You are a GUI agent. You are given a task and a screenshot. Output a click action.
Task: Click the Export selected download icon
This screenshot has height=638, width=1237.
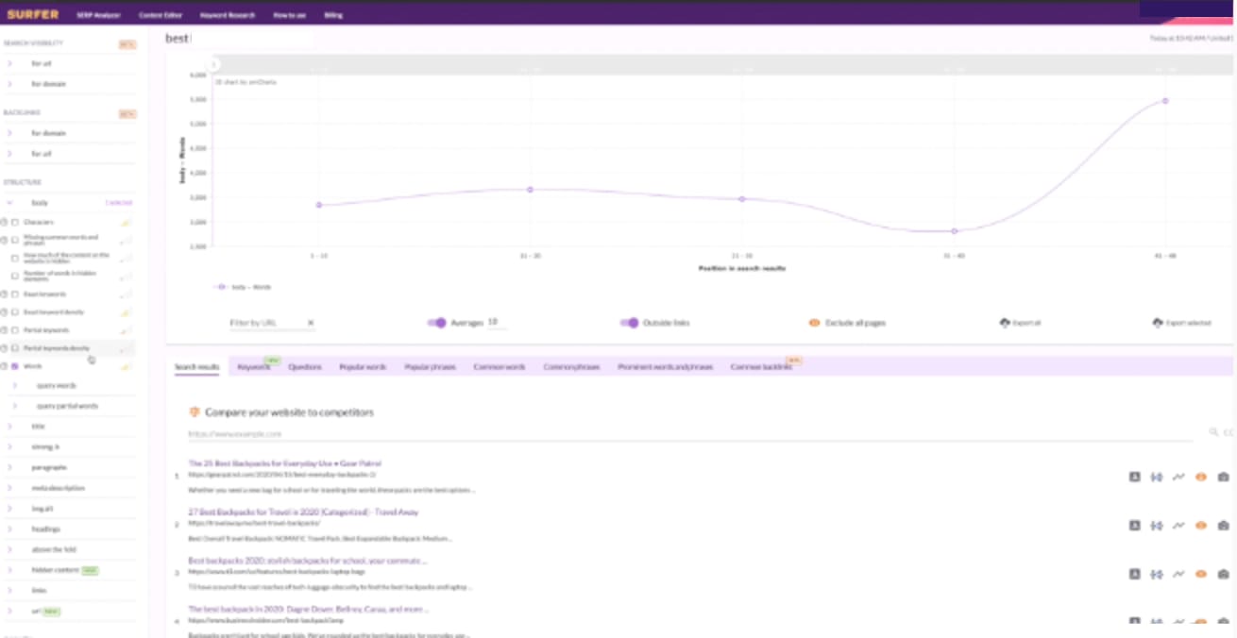click(1159, 323)
